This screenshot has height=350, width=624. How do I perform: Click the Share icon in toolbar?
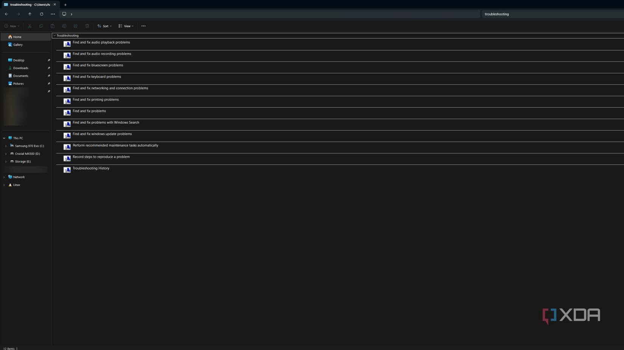[x=76, y=26]
